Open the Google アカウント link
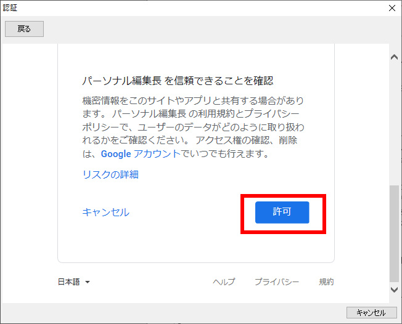Screen dimensions: 402x324 coord(141,154)
